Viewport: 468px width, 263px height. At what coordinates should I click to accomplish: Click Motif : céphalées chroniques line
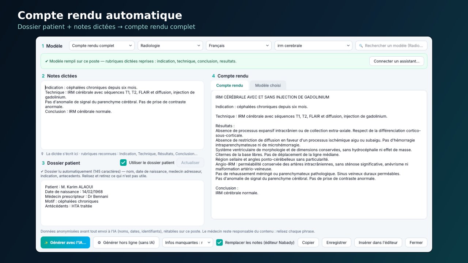coord(72,201)
